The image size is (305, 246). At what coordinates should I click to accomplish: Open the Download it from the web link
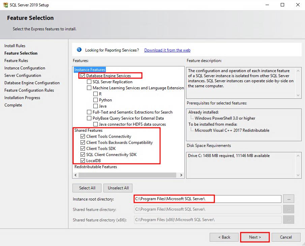(x=167, y=50)
